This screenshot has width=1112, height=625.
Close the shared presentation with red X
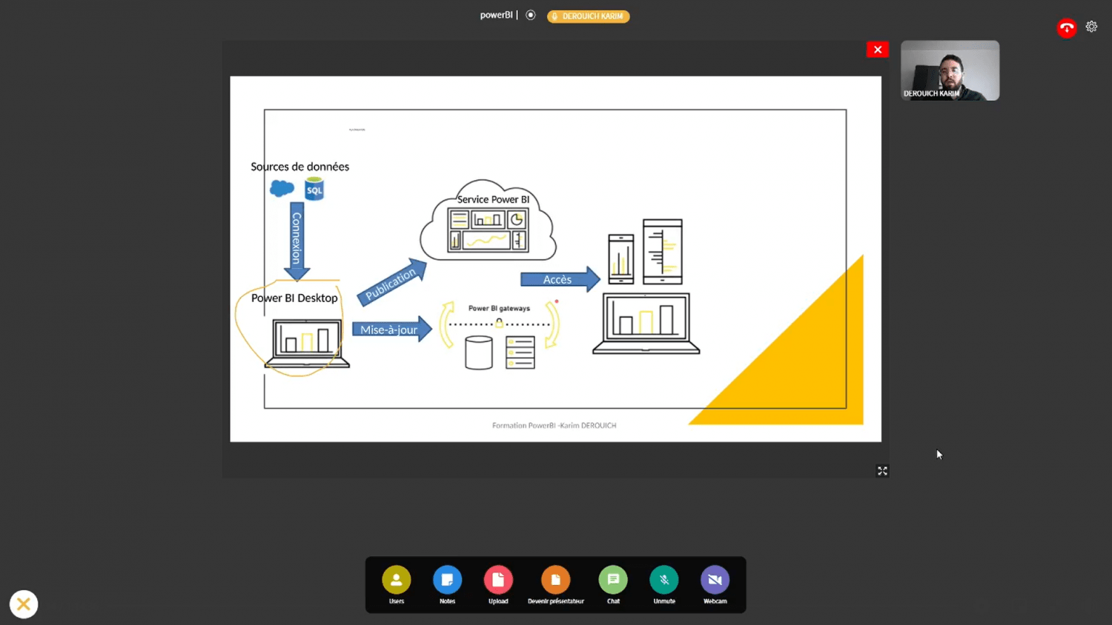tap(878, 50)
